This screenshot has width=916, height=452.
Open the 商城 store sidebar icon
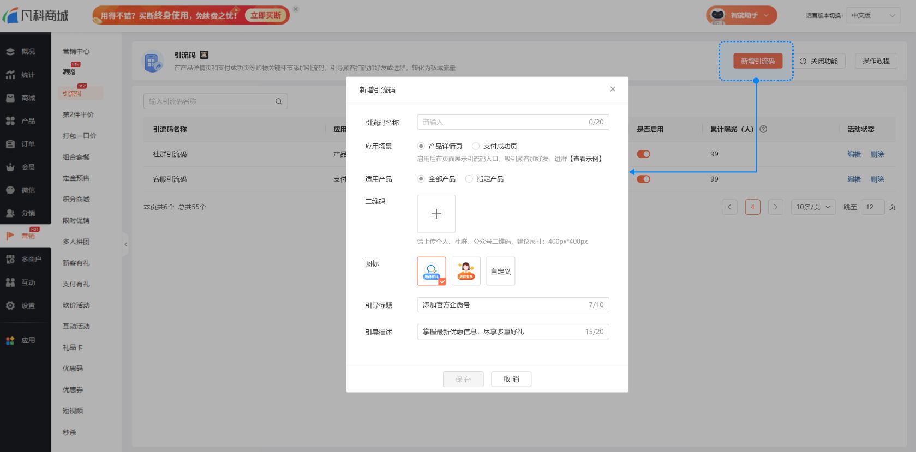click(10, 98)
